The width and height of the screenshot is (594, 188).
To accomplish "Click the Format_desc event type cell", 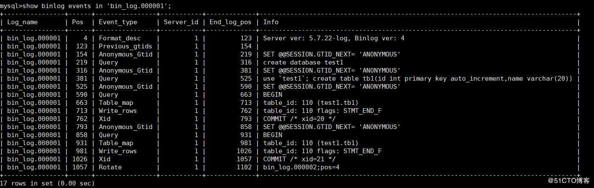I will click(x=120, y=38).
